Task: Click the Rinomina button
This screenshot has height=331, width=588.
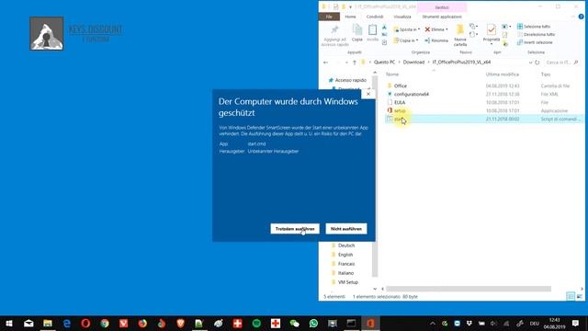Action: 436,40
